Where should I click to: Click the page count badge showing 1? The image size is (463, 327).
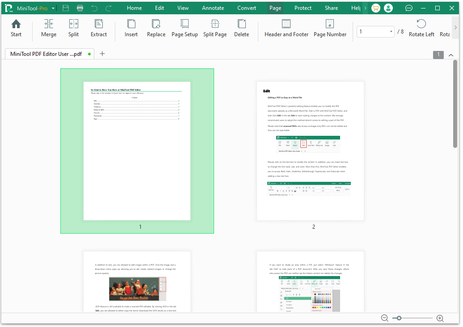click(438, 54)
